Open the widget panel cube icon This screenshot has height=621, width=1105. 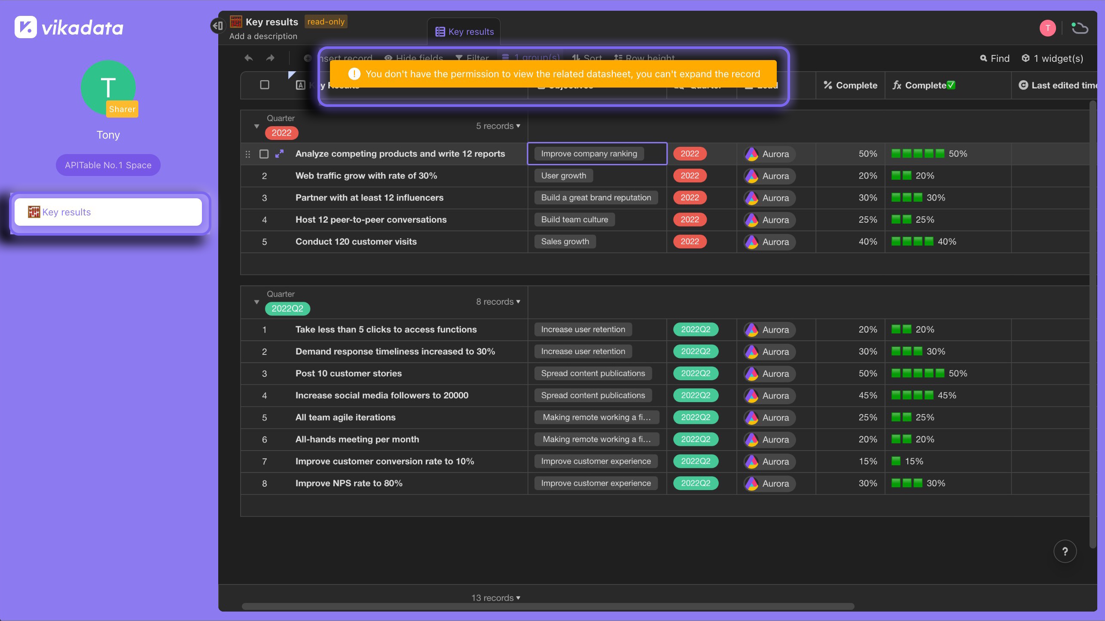pos(1026,58)
